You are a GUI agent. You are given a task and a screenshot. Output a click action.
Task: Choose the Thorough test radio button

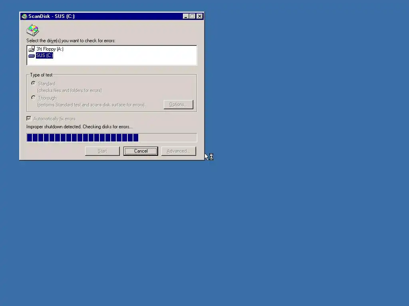[34, 98]
